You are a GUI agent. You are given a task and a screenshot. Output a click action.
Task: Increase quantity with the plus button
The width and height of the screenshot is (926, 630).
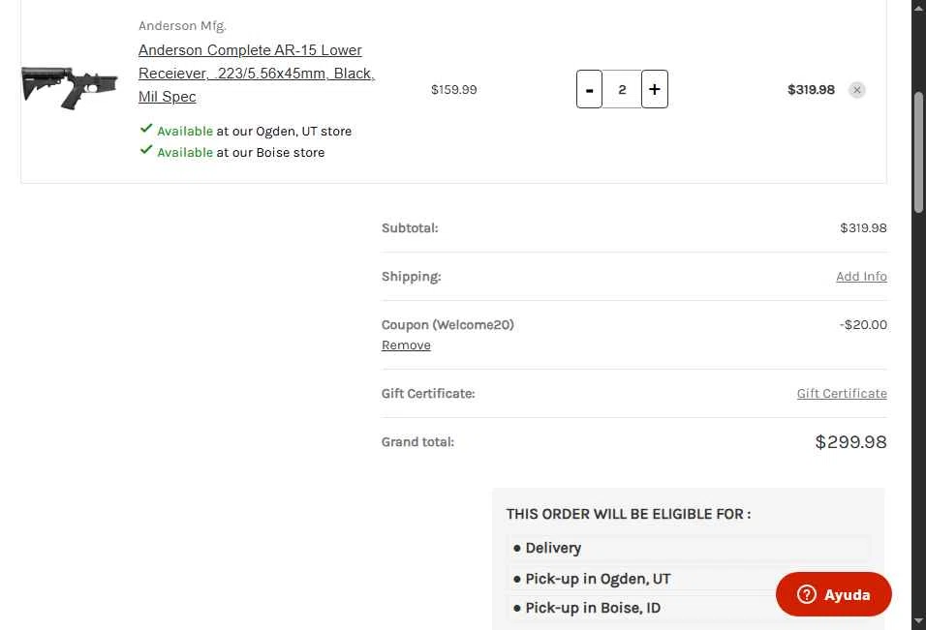[655, 89]
